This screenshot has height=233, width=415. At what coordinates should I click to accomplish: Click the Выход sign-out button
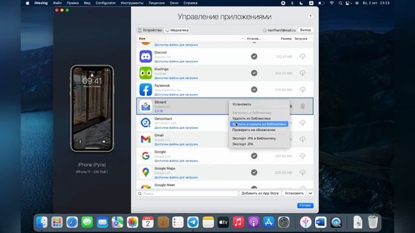(x=305, y=30)
